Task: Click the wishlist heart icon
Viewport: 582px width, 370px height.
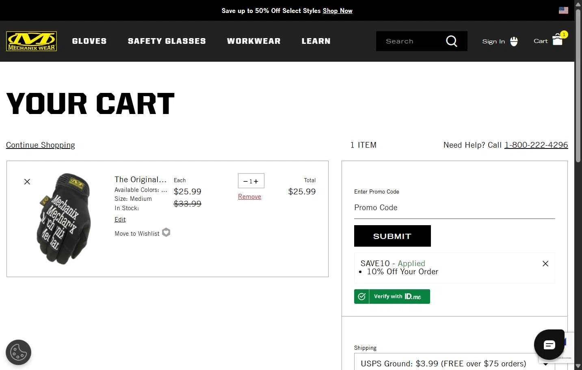Action: tap(166, 232)
